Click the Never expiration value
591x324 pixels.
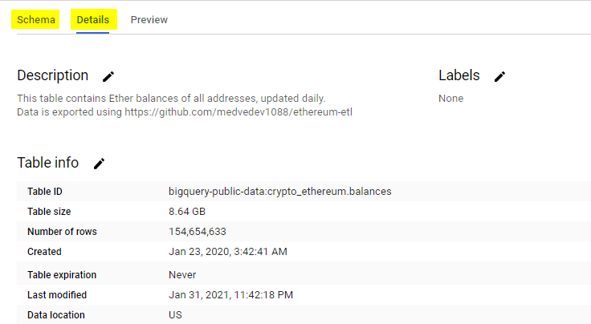point(182,274)
